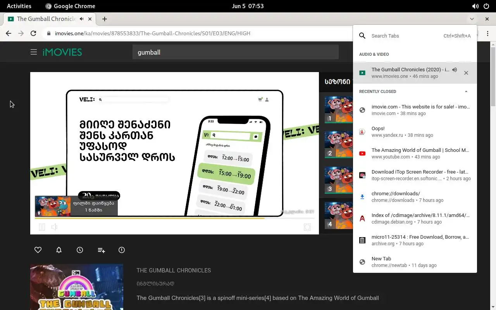Click the address bar URL
496x310 pixels.
(153, 33)
